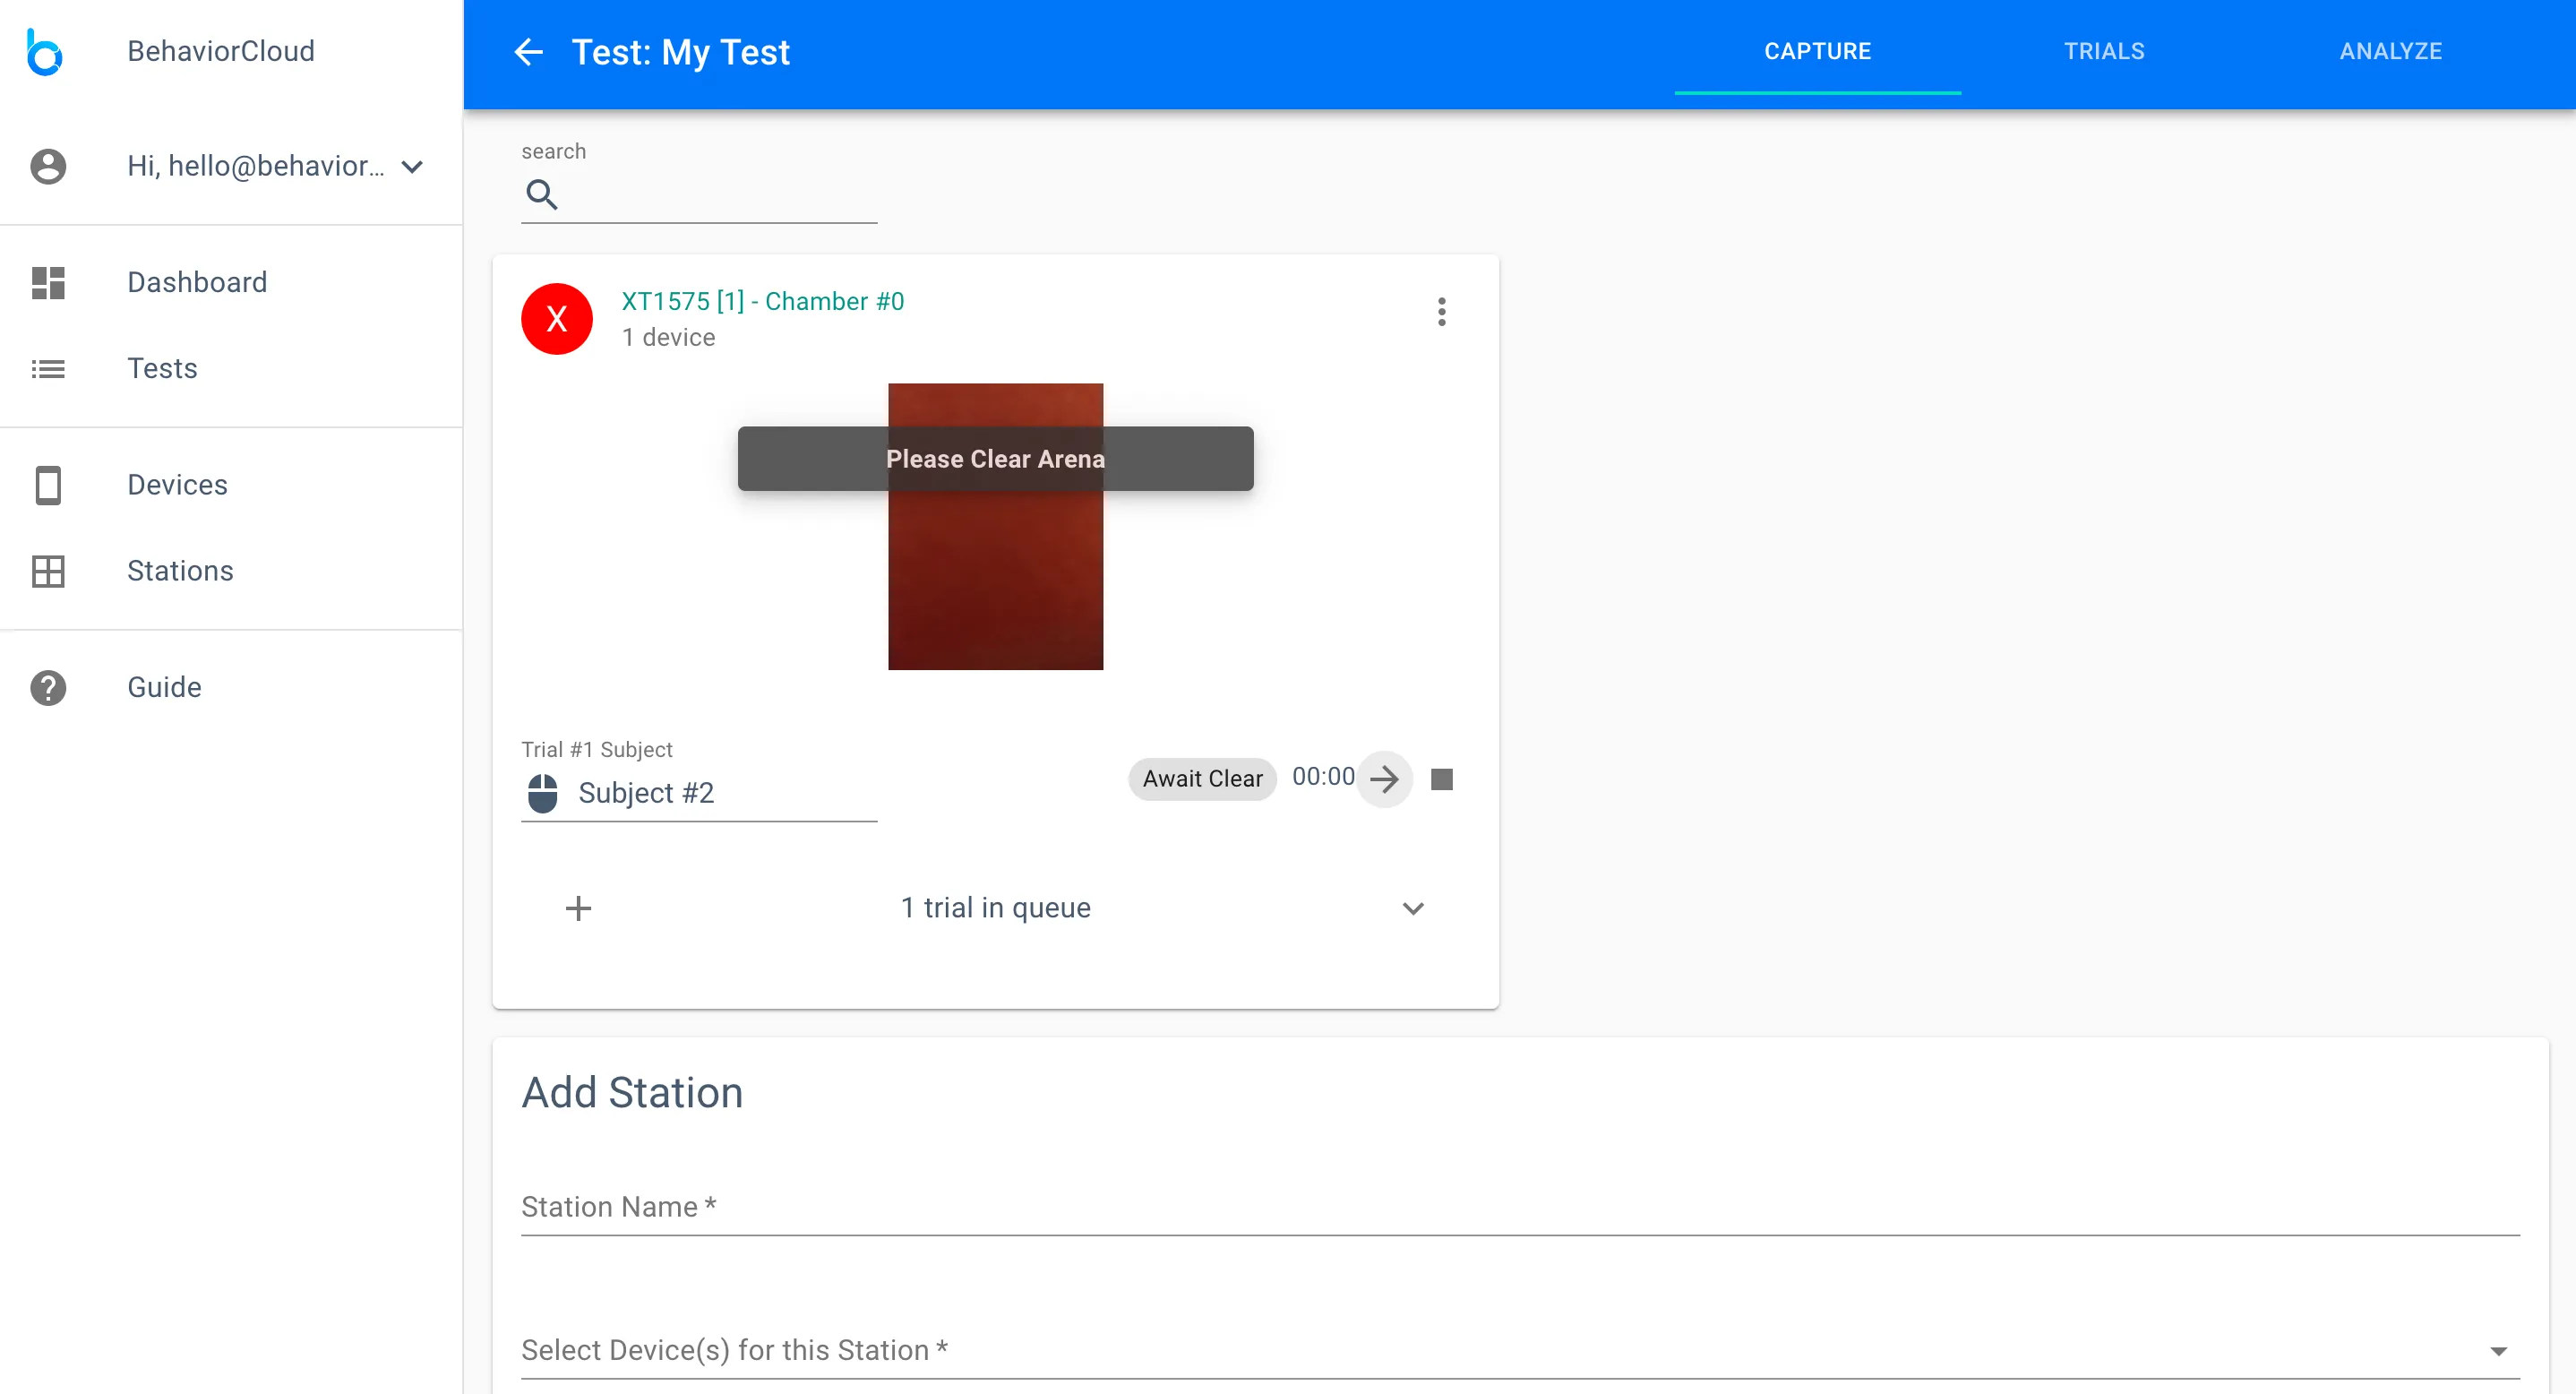2576x1394 pixels.
Task: Click the search magnifier icon
Action: [x=541, y=194]
